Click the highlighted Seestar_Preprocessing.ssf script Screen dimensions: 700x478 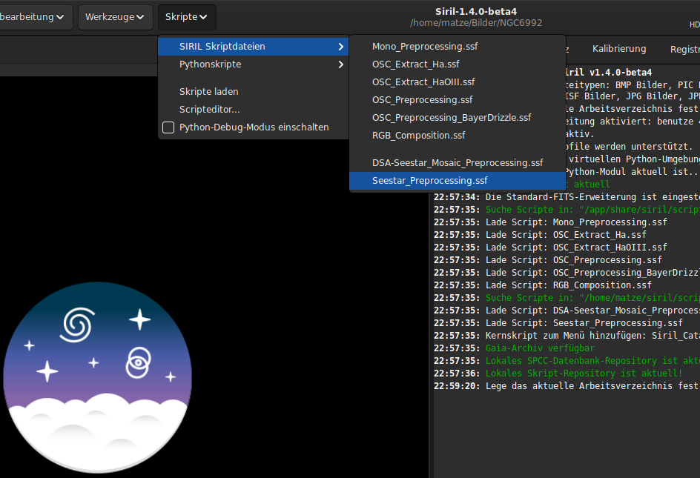(430, 181)
